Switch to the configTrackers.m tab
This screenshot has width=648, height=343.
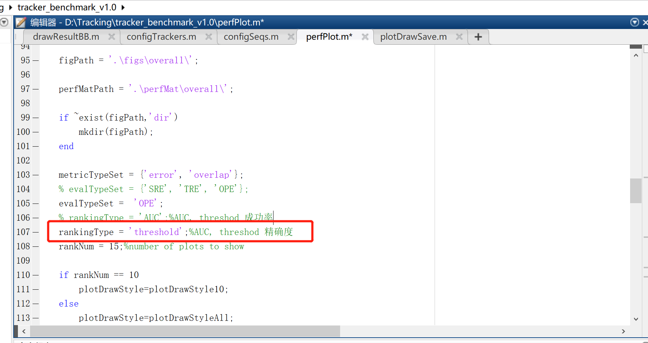pos(161,37)
